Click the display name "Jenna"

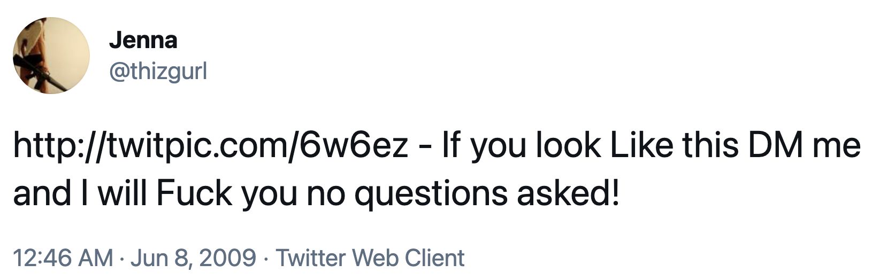(x=143, y=40)
